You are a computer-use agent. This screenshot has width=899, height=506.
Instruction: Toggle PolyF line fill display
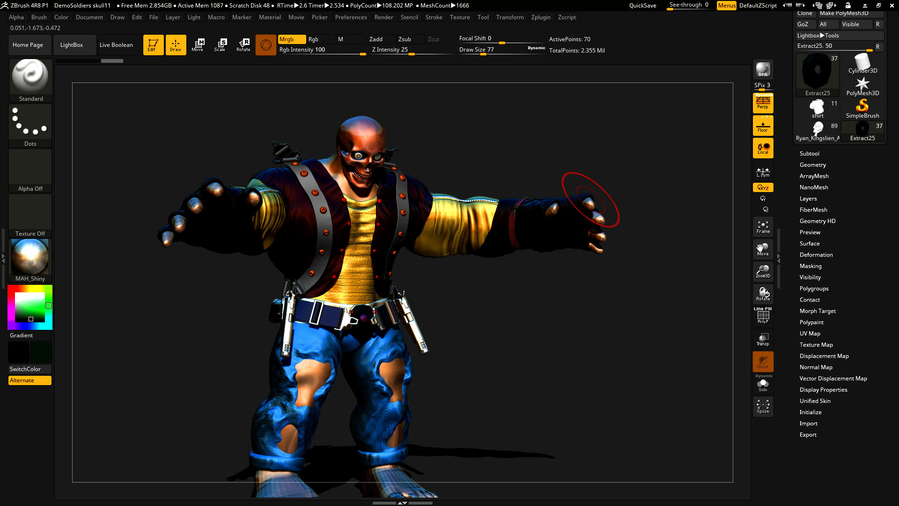click(x=763, y=316)
